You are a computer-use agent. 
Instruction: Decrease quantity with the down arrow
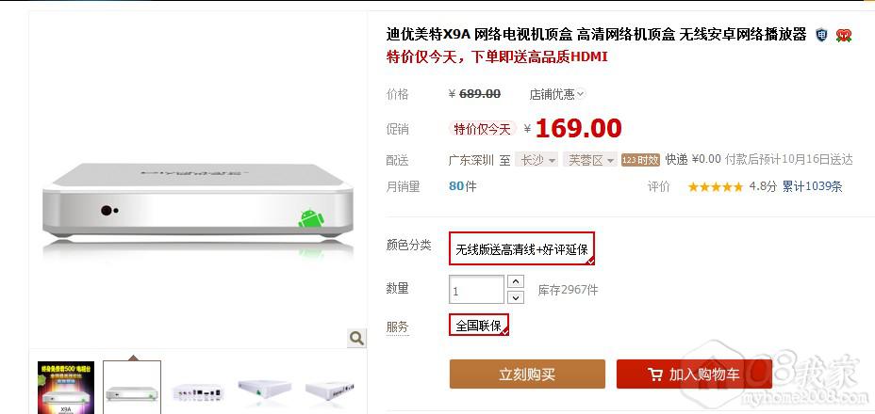pos(516,297)
